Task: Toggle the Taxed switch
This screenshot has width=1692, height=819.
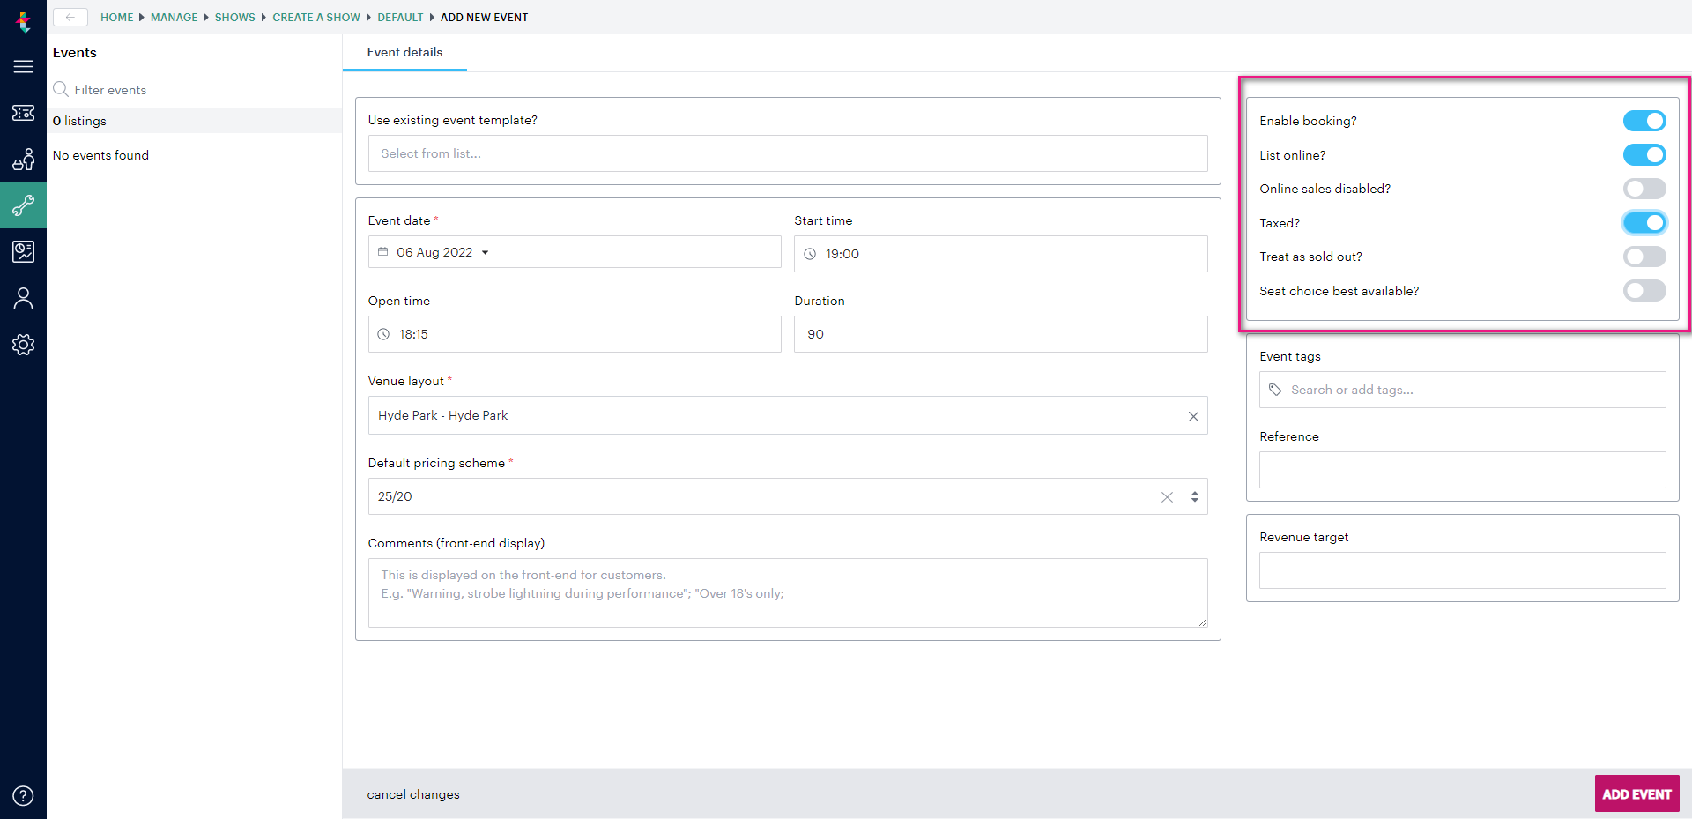Action: 1644,223
